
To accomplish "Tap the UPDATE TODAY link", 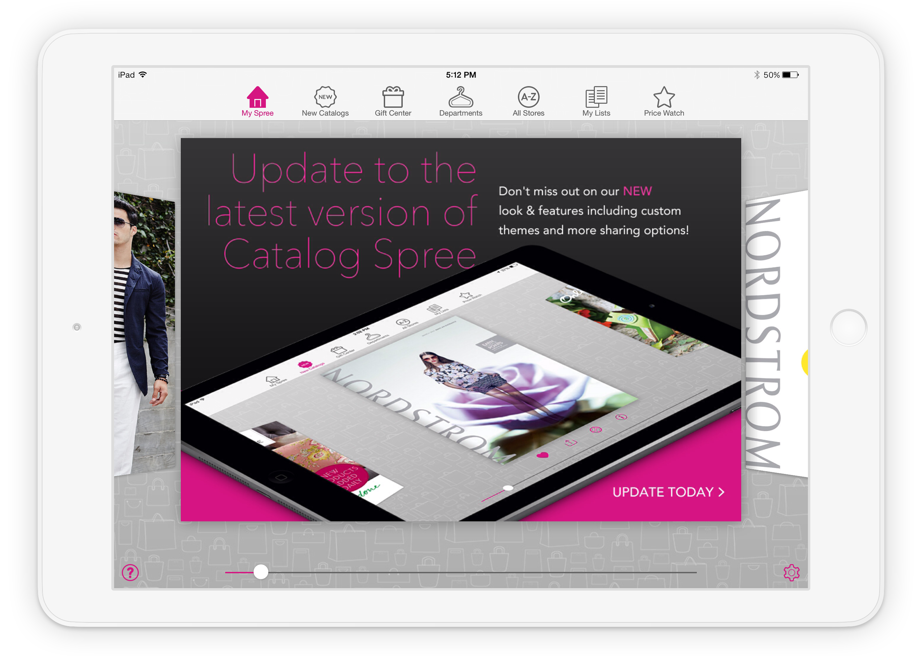I will pyautogui.click(x=663, y=492).
